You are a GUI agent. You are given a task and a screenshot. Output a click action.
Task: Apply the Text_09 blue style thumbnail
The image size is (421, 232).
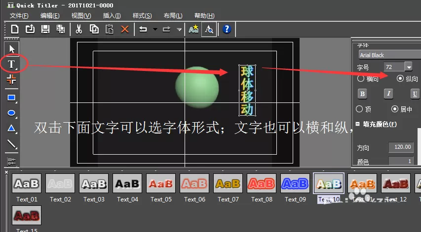(295, 184)
